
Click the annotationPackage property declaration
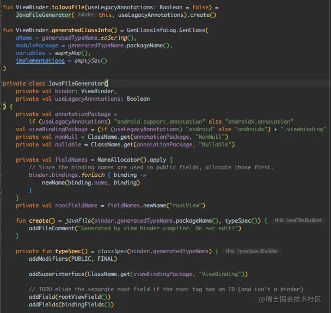click(83, 114)
